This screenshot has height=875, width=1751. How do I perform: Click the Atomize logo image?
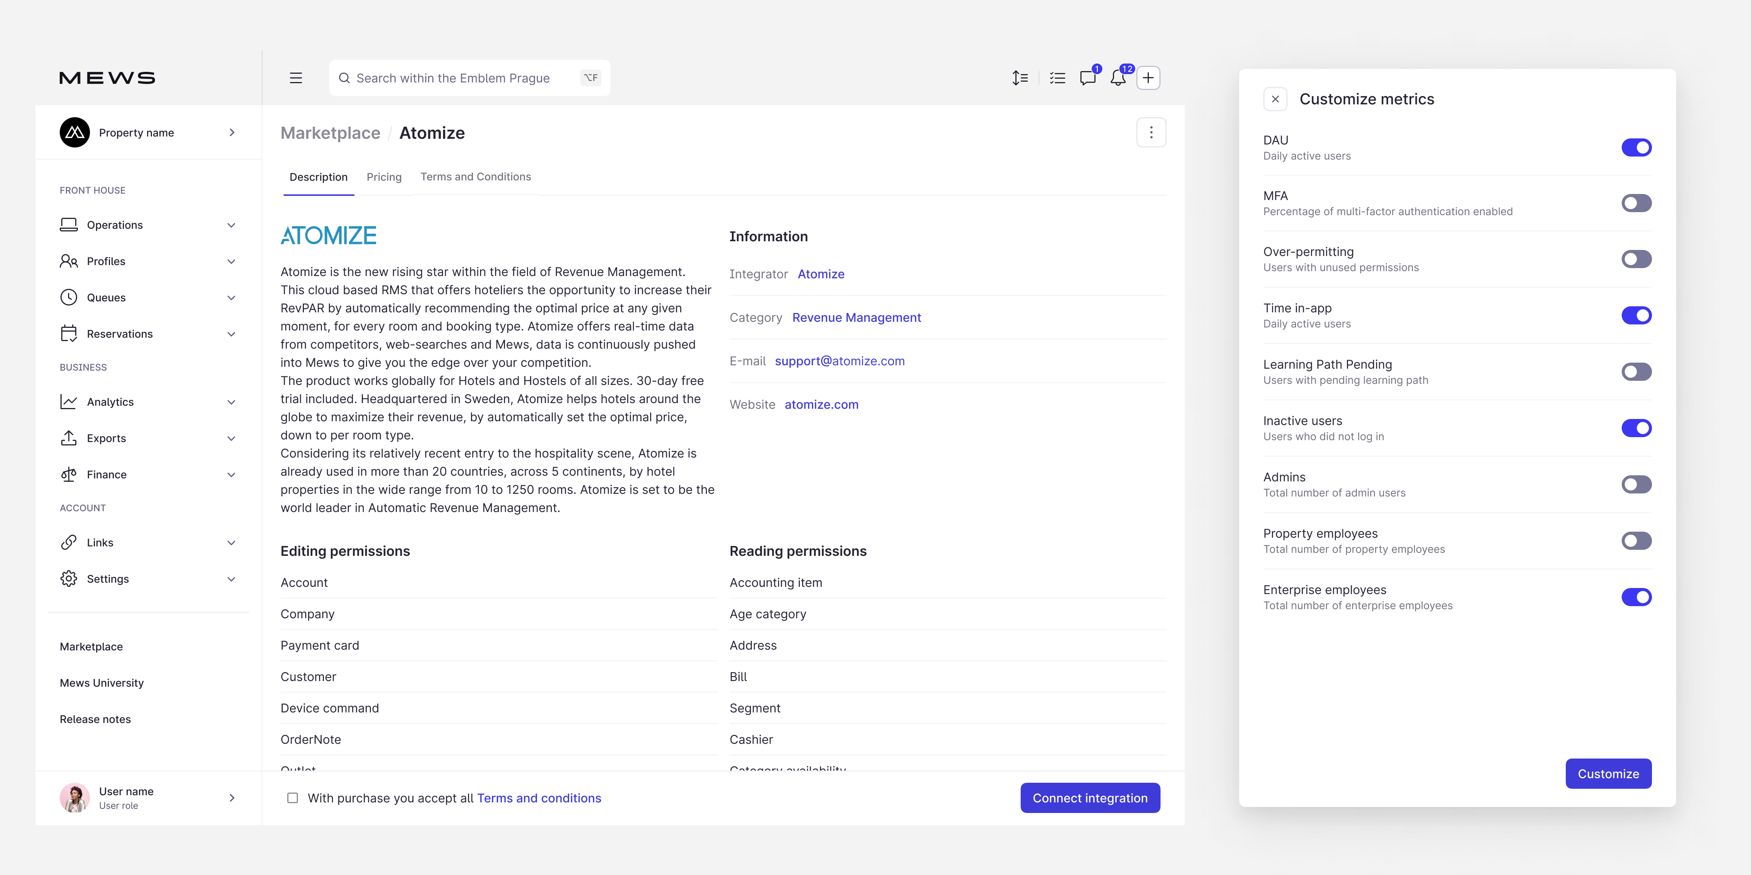click(x=328, y=236)
